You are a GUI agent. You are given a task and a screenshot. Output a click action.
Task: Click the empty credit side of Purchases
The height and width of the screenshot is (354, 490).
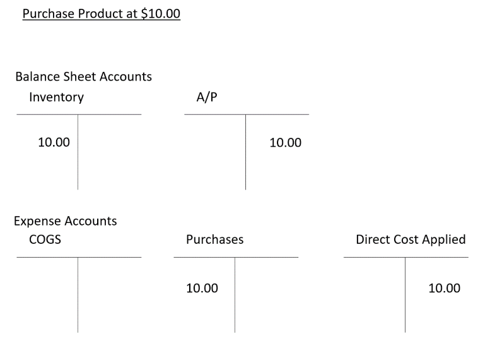[267, 293]
